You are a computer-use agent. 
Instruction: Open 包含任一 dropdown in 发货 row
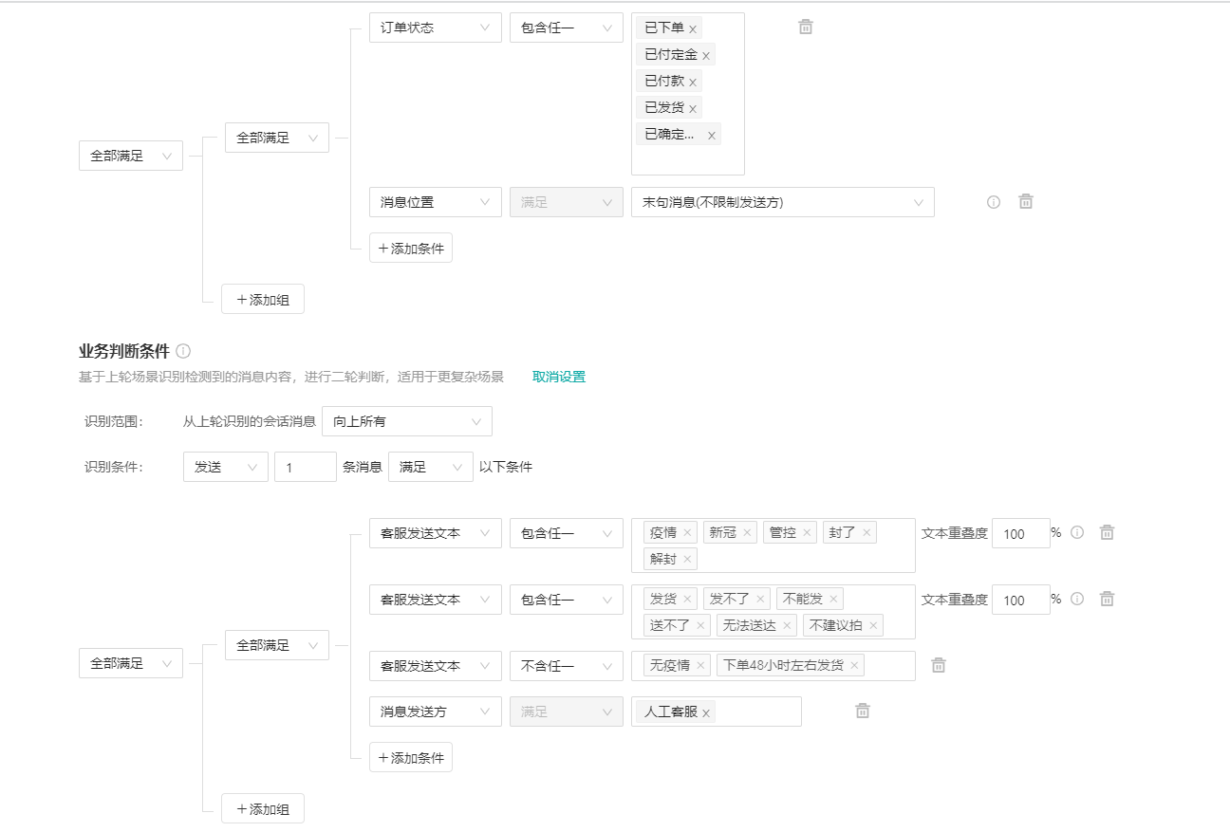point(567,600)
